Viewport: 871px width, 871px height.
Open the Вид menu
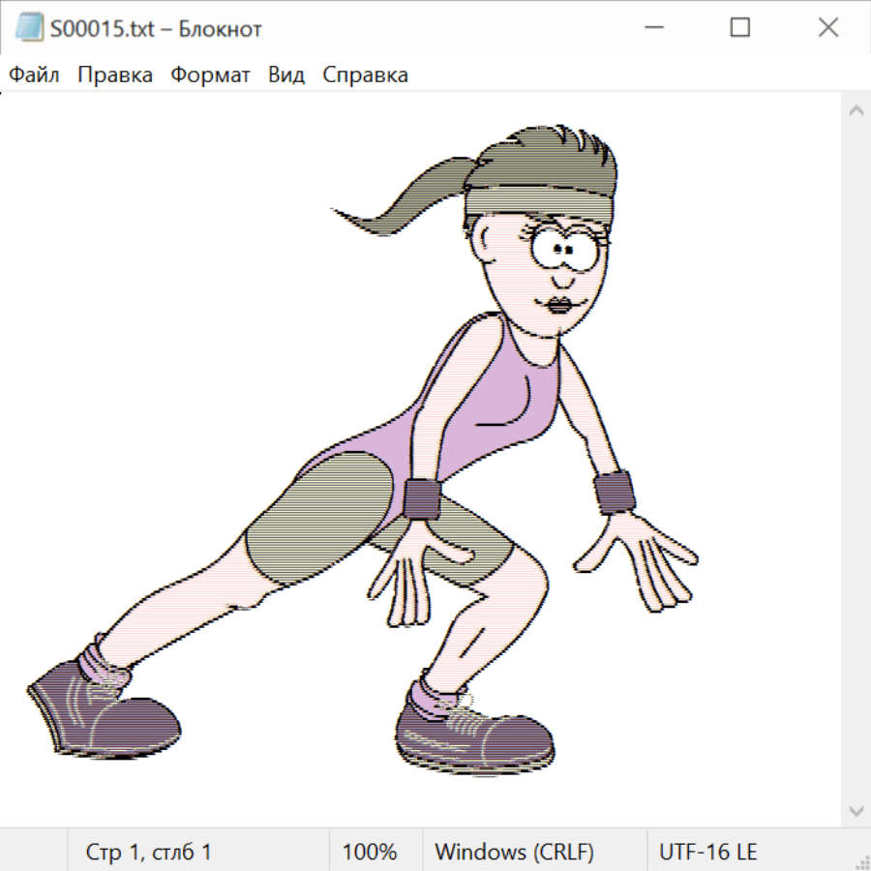tap(286, 75)
